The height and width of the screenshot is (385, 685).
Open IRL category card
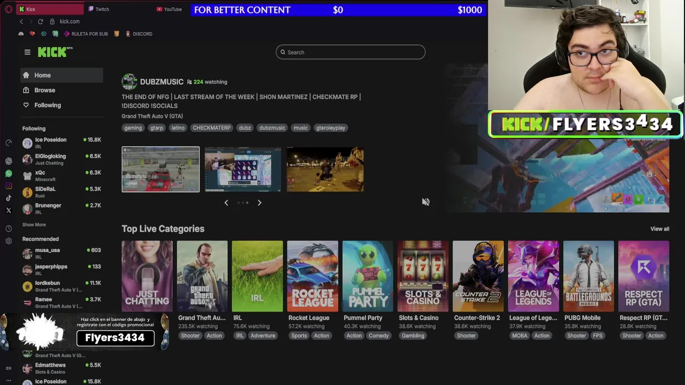(x=257, y=276)
